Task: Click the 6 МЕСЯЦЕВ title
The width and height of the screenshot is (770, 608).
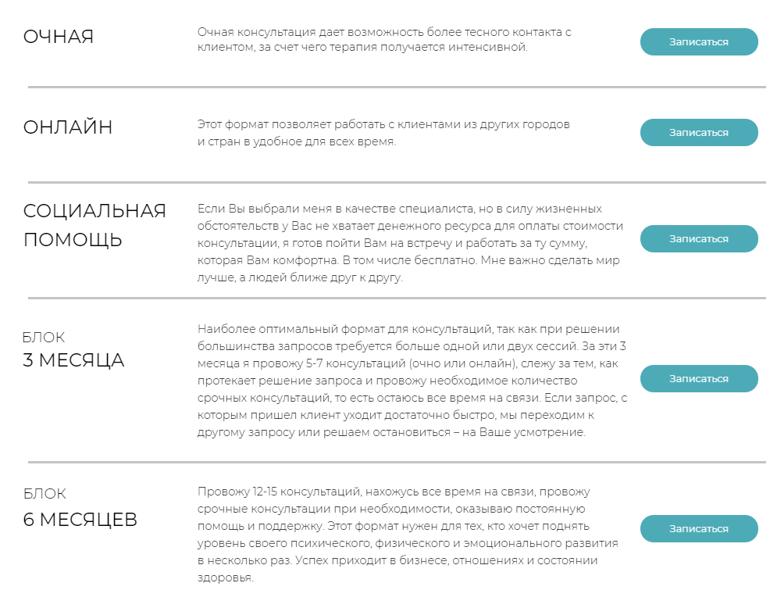Action: coord(80,520)
